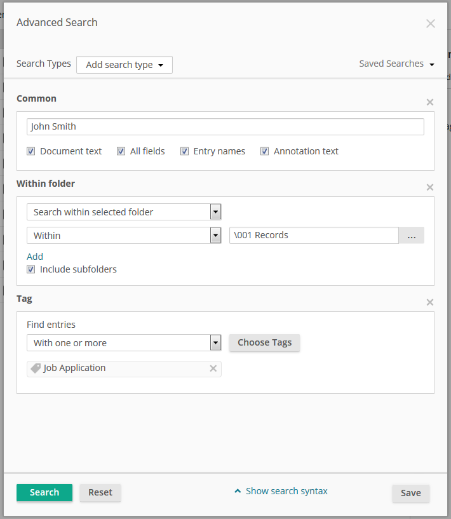Screen dimensions: 451x519
Task: Expand the Search within selected folder dropdown
Action: 215,212
